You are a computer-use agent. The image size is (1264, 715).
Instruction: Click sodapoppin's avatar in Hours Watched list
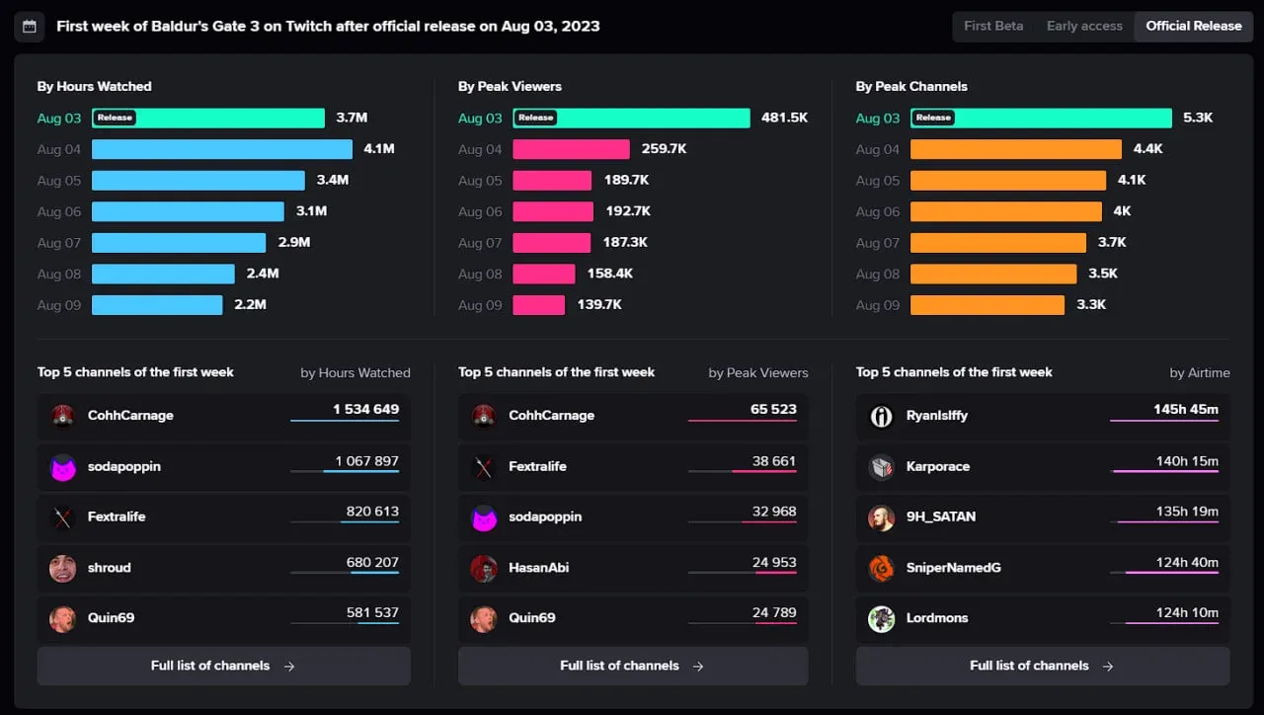click(x=63, y=466)
